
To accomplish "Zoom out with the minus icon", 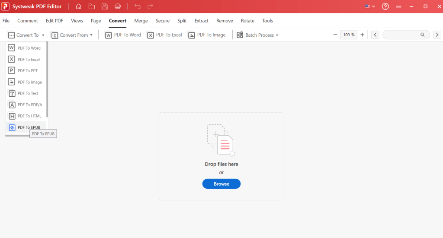I will pos(335,35).
